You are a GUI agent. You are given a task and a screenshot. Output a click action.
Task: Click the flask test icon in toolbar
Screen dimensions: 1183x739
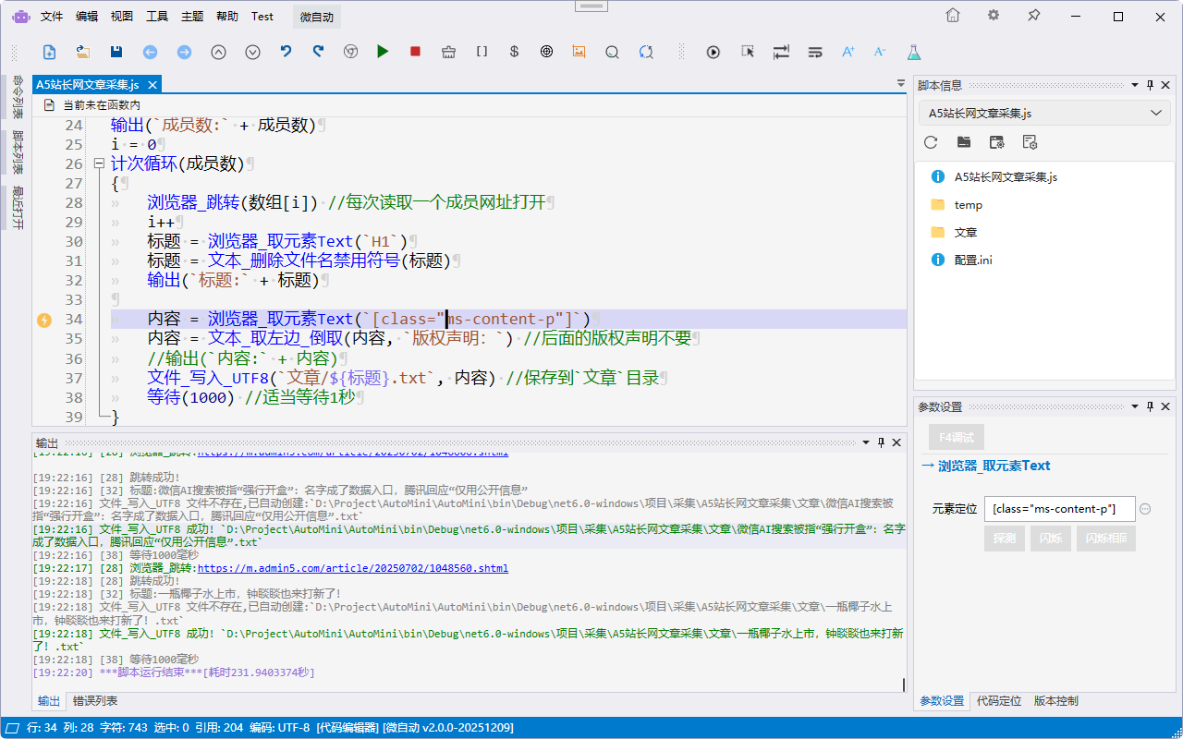click(914, 52)
